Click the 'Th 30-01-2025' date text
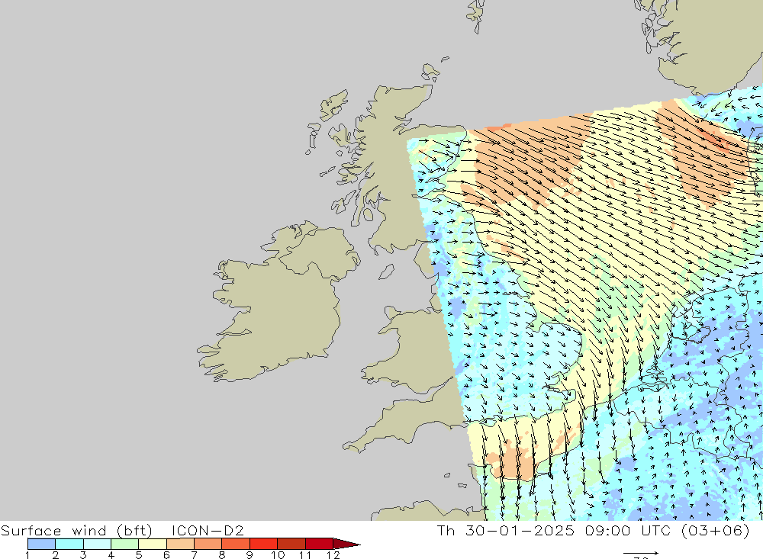This screenshot has width=763, height=559. tap(506, 530)
